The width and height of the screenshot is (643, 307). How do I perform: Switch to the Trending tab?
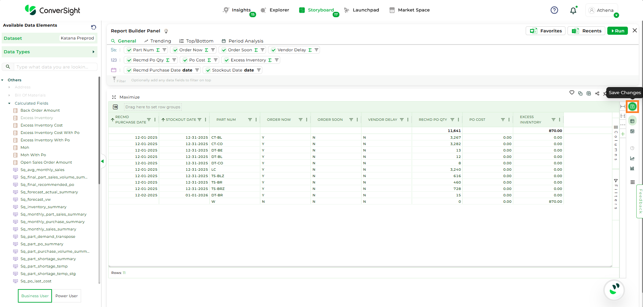[157, 41]
